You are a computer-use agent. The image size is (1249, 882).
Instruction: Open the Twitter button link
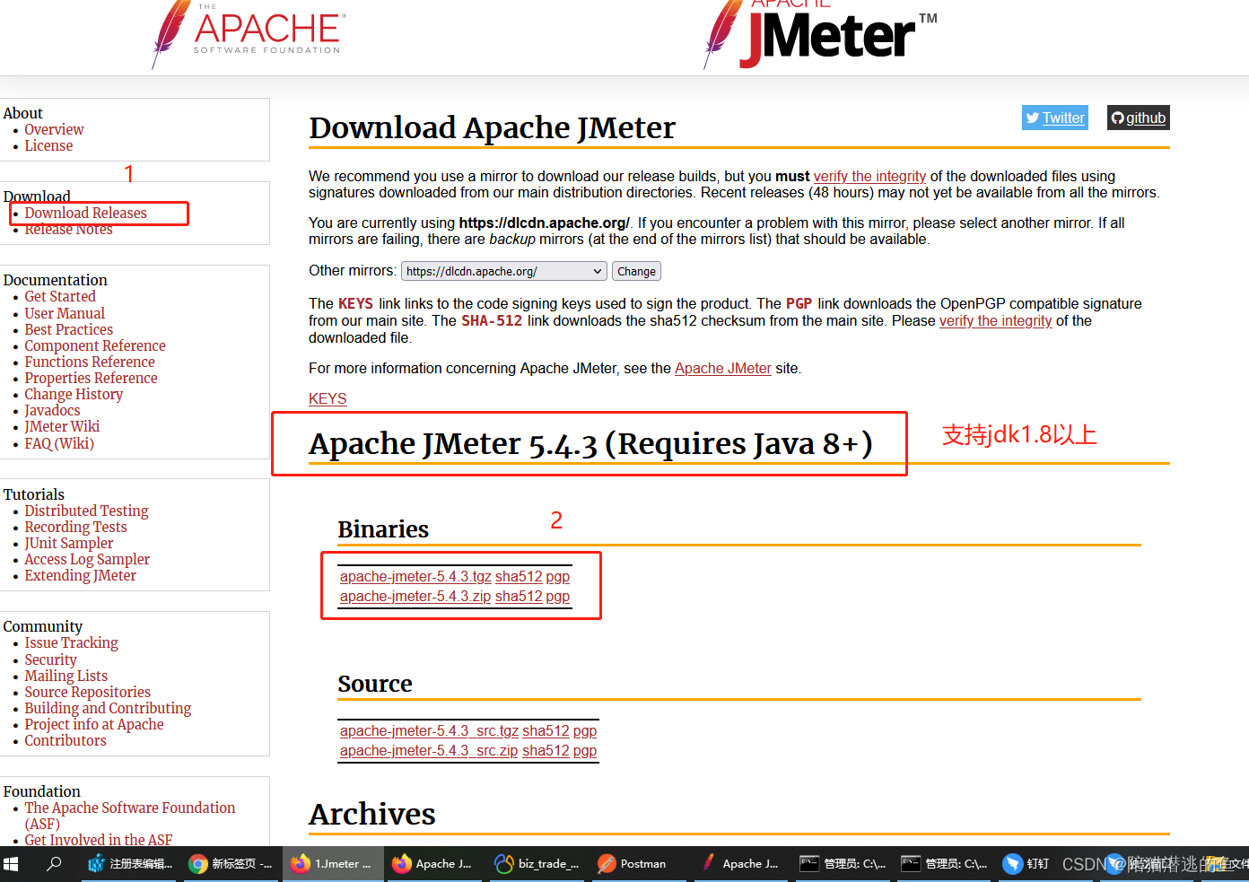click(x=1055, y=118)
